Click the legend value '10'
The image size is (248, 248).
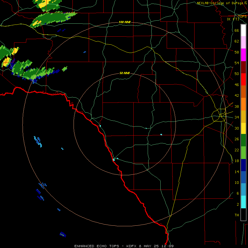click(x=237, y=183)
